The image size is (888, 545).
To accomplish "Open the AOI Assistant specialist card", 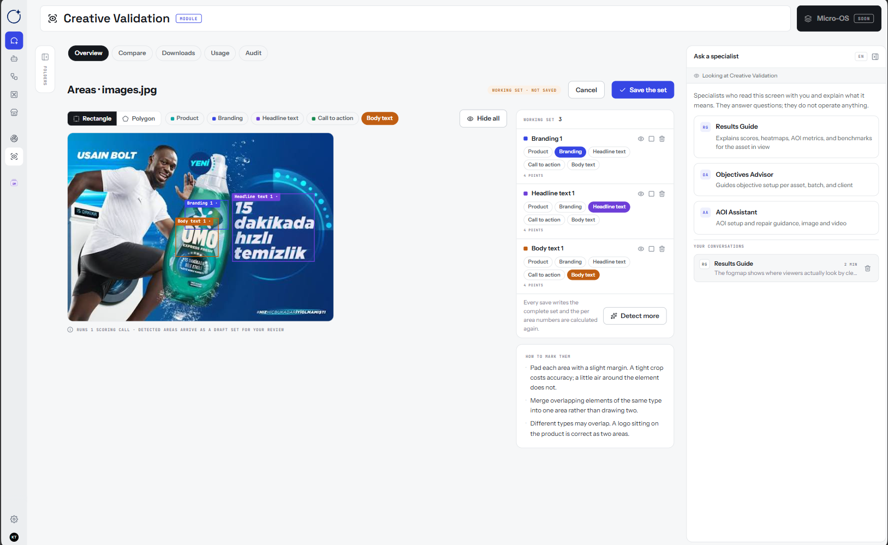I will tap(786, 218).
